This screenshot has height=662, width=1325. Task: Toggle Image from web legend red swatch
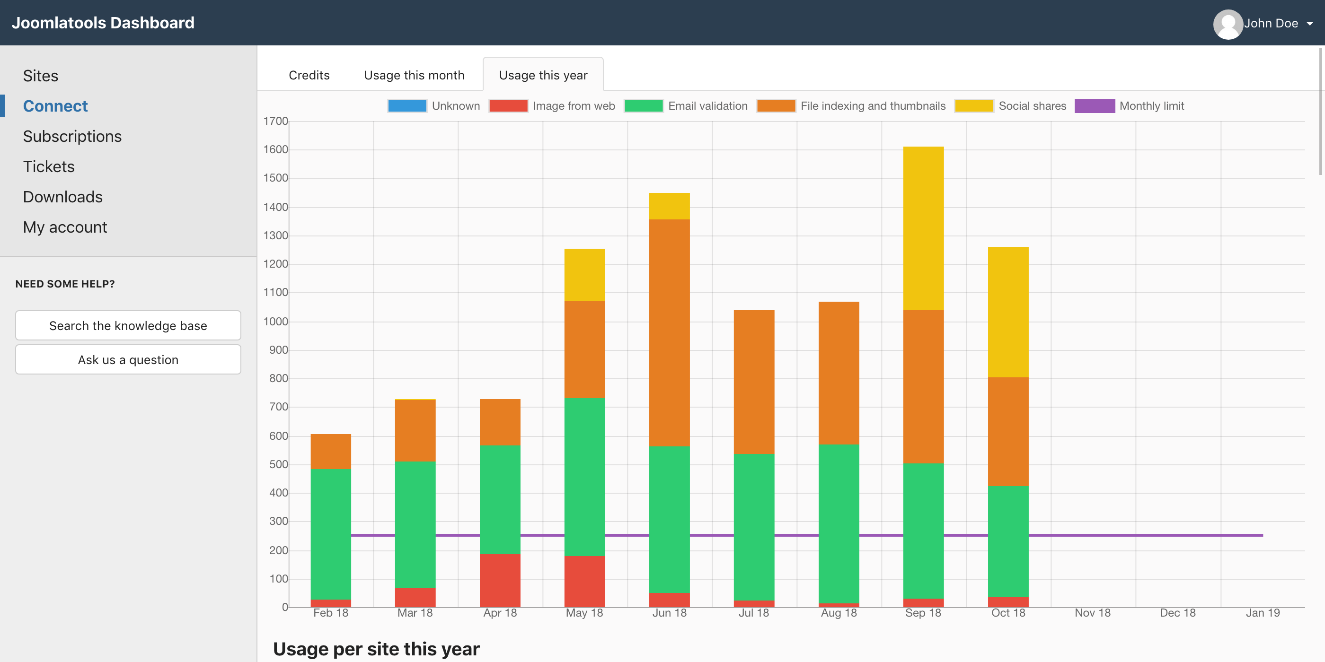(508, 106)
